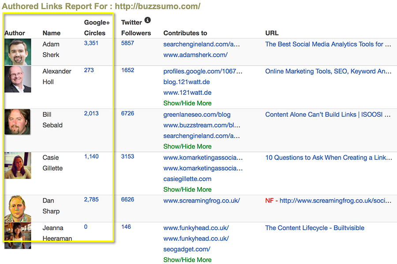Open Bill Sebald's author thumbnail
397x264 pixels.
tap(18, 122)
